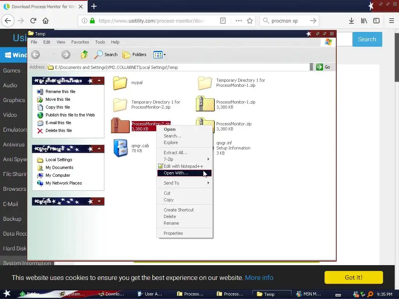Screen dimensions: 399x299
Task: Go to My Computer in Other Places
Action: pos(54,176)
